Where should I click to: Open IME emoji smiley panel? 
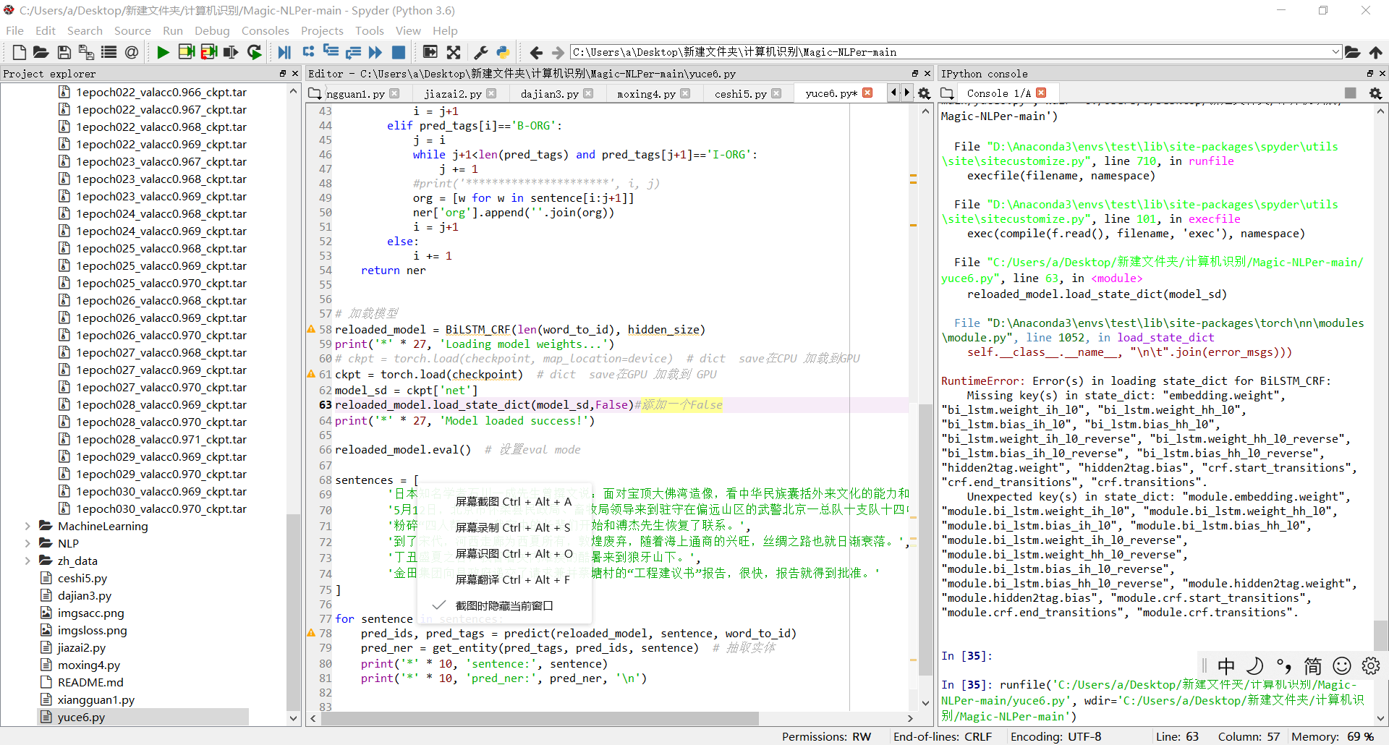[1342, 666]
